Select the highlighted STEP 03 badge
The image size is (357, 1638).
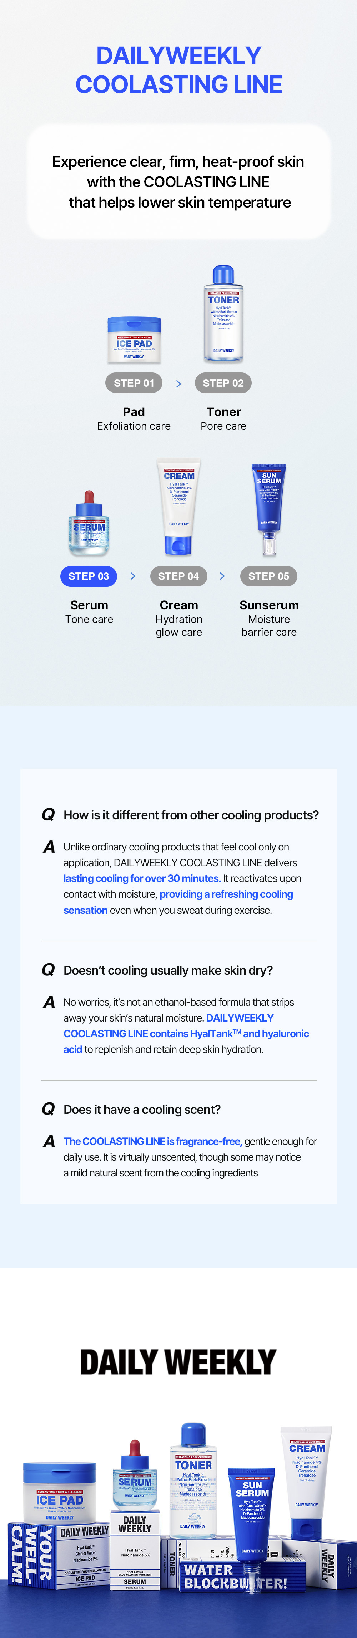pyautogui.click(x=89, y=576)
